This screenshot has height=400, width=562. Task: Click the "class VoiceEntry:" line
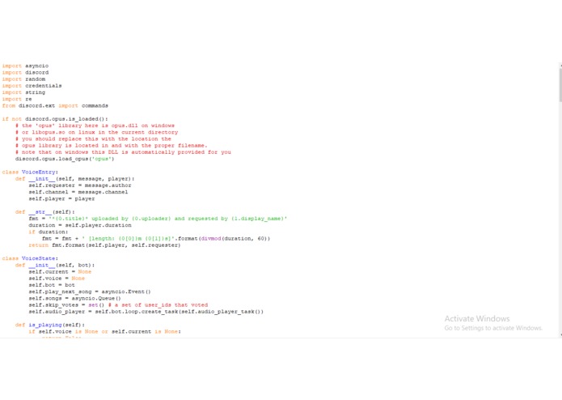30,172
